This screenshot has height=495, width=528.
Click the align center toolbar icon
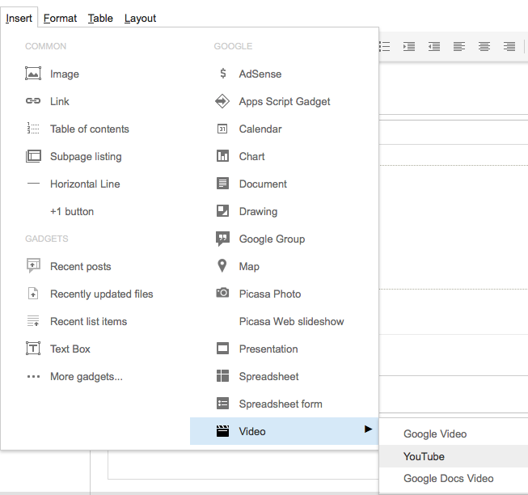point(484,46)
